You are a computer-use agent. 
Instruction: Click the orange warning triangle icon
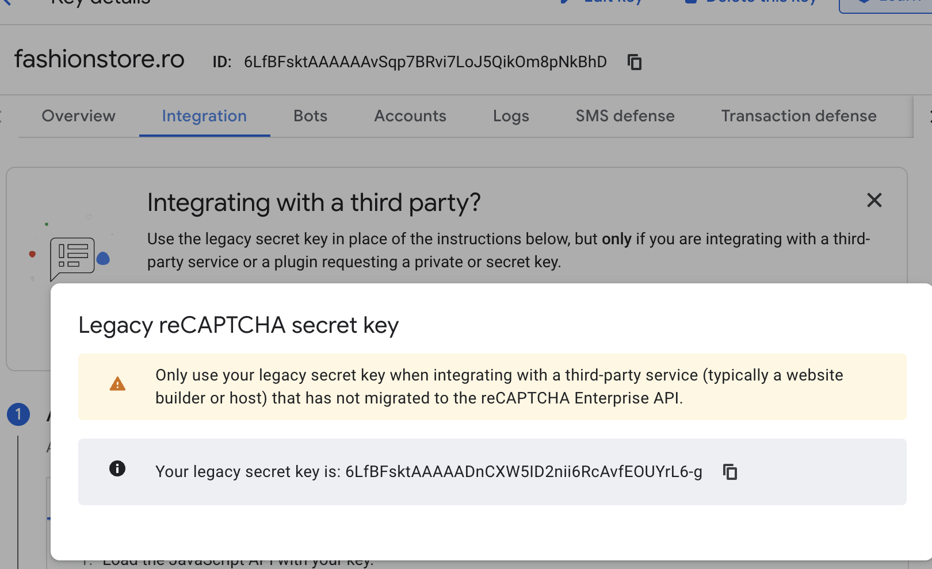(x=117, y=383)
